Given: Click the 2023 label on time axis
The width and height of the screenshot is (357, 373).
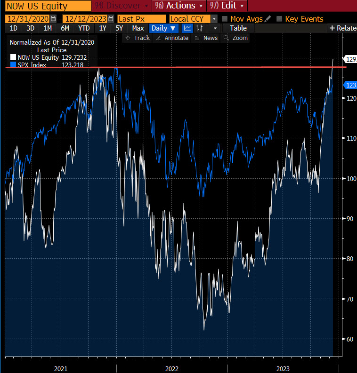Looking at the screenshot, I should pyautogui.click(x=283, y=369).
